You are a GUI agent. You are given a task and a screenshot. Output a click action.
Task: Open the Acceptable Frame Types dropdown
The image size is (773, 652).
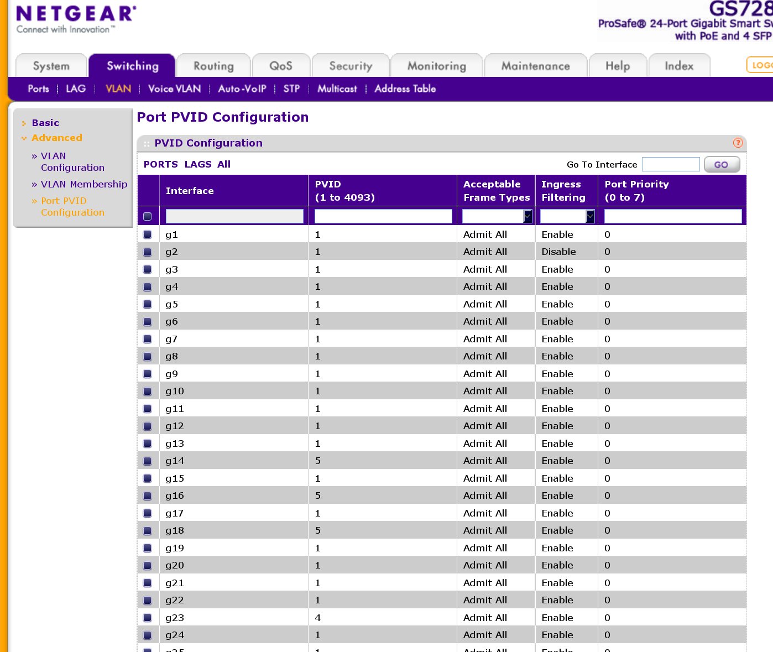coord(497,216)
